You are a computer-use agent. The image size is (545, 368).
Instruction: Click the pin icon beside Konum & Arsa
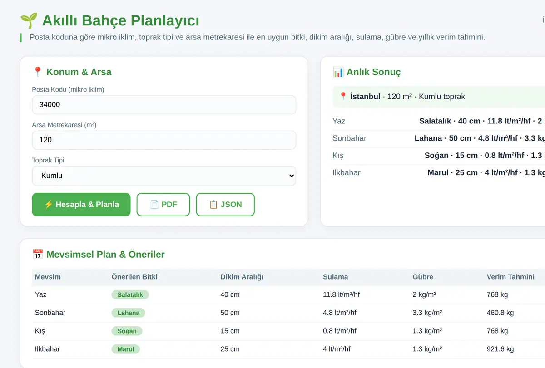pyautogui.click(x=38, y=72)
